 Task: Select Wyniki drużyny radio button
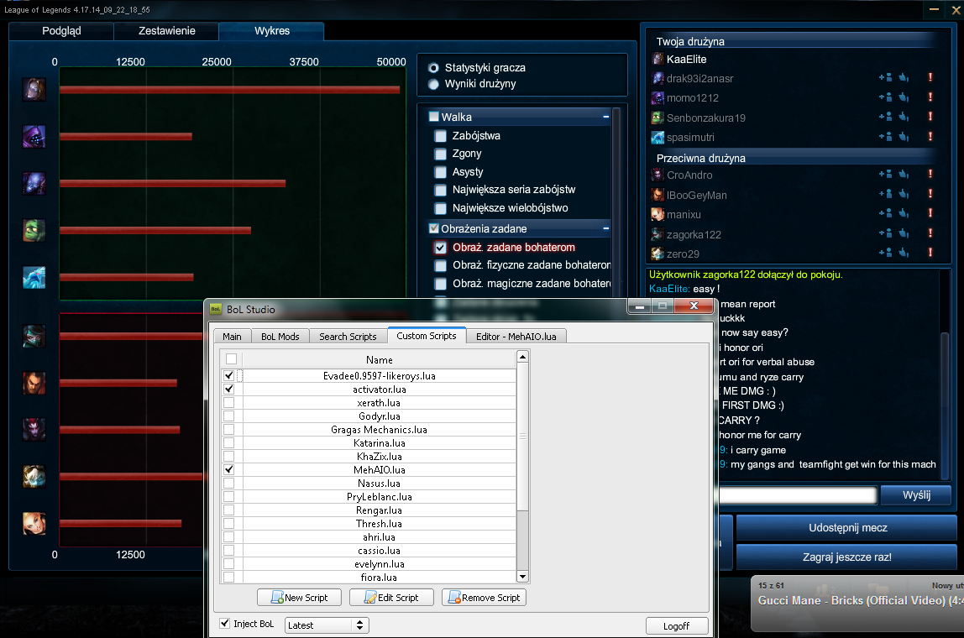click(433, 84)
